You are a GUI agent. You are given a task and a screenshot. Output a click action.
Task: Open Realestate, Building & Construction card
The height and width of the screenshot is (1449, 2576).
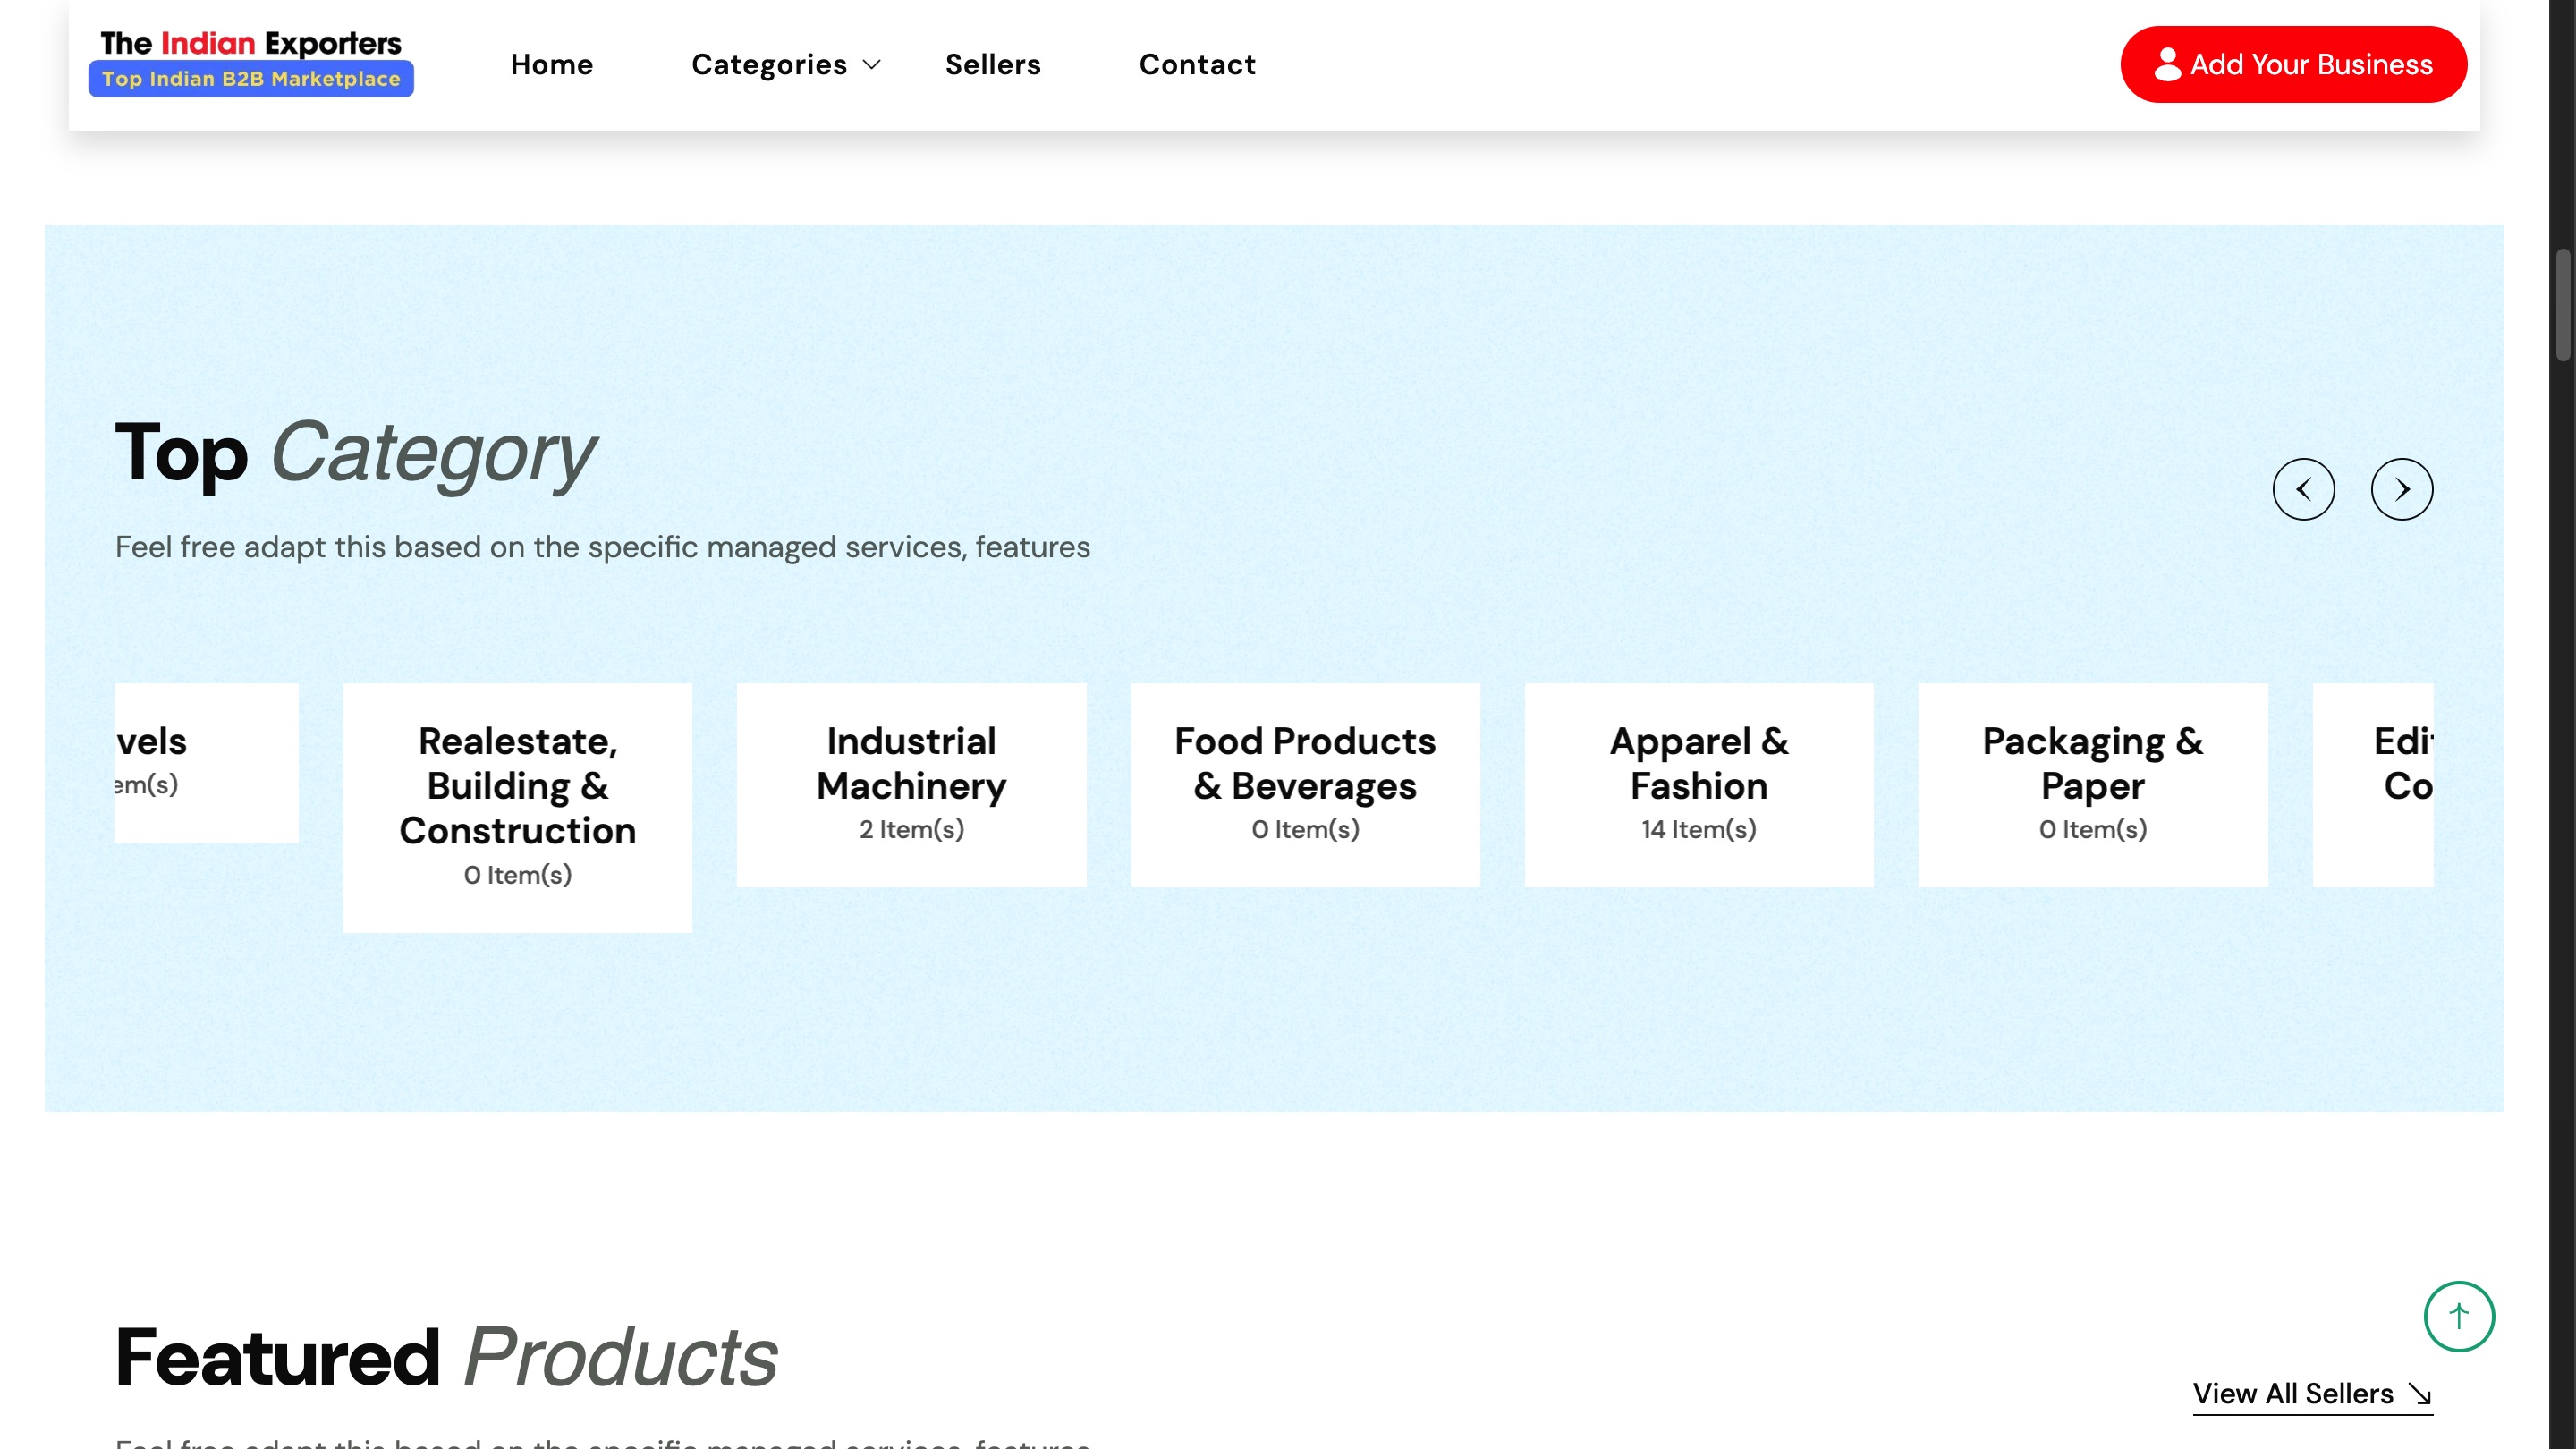(517, 806)
